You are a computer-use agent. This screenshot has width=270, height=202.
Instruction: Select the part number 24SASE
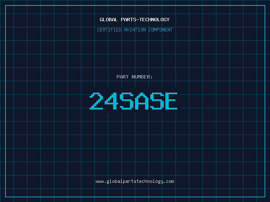tap(133, 101)
